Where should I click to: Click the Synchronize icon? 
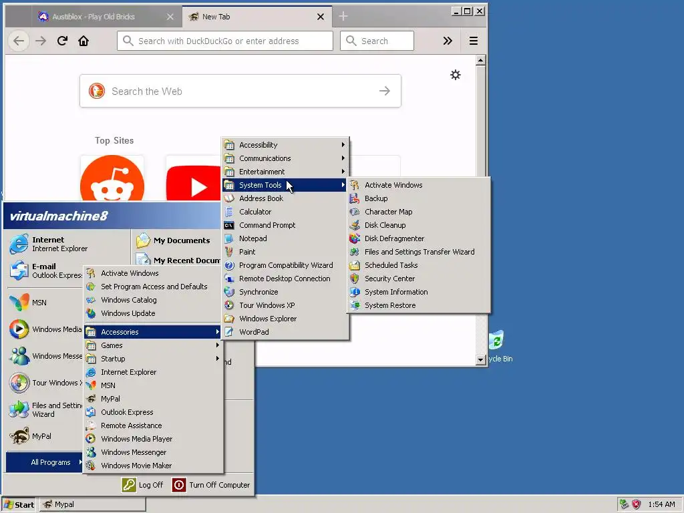[x=229, y=292]
